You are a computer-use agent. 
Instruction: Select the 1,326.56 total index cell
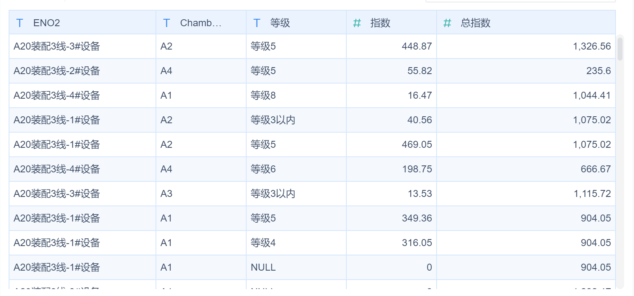point(592,46)
